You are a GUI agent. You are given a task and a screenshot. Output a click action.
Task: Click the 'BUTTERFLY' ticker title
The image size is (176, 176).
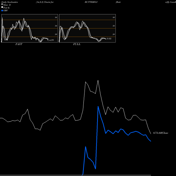(x=91, y=2)
